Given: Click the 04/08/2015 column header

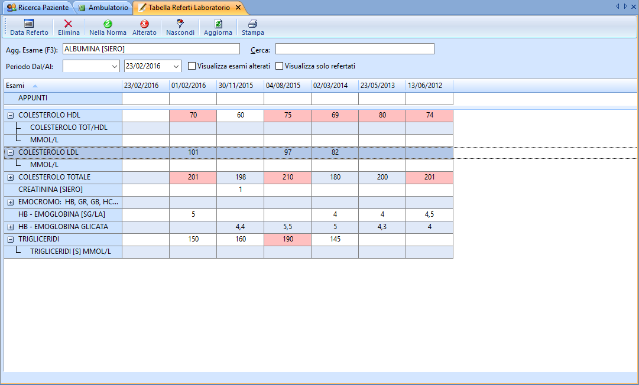Looking at the screenshot, I should tap(288, 86).
